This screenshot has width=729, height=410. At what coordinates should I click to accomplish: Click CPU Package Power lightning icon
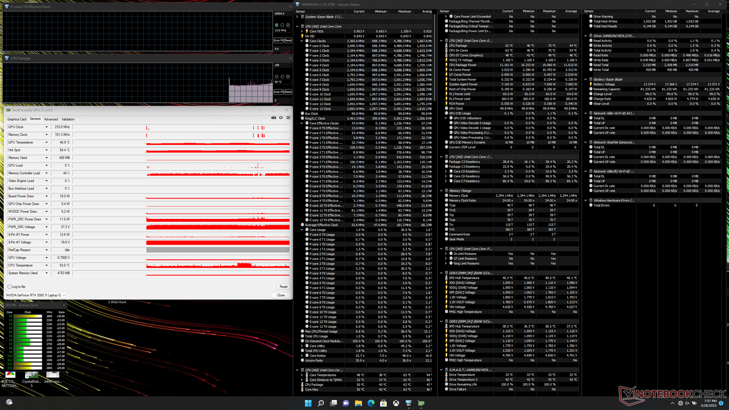pyautogui.click(x=447, y=65)
